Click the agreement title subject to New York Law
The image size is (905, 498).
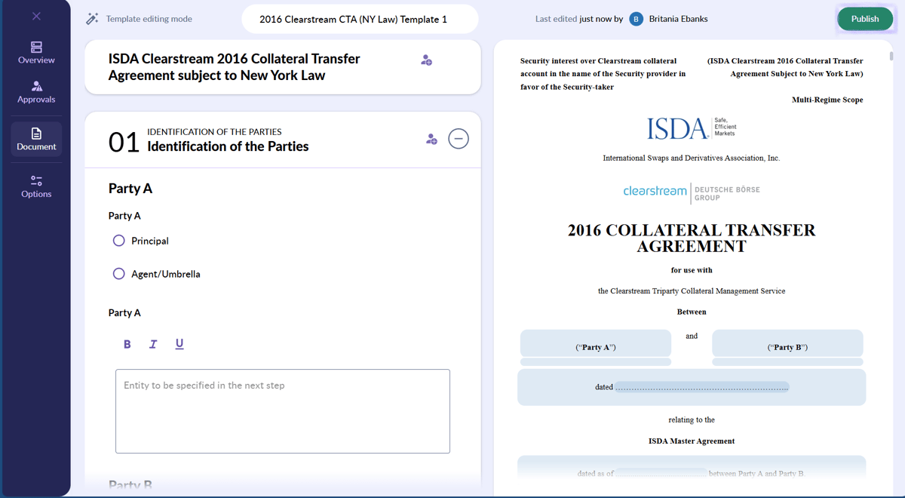(234, 67)
